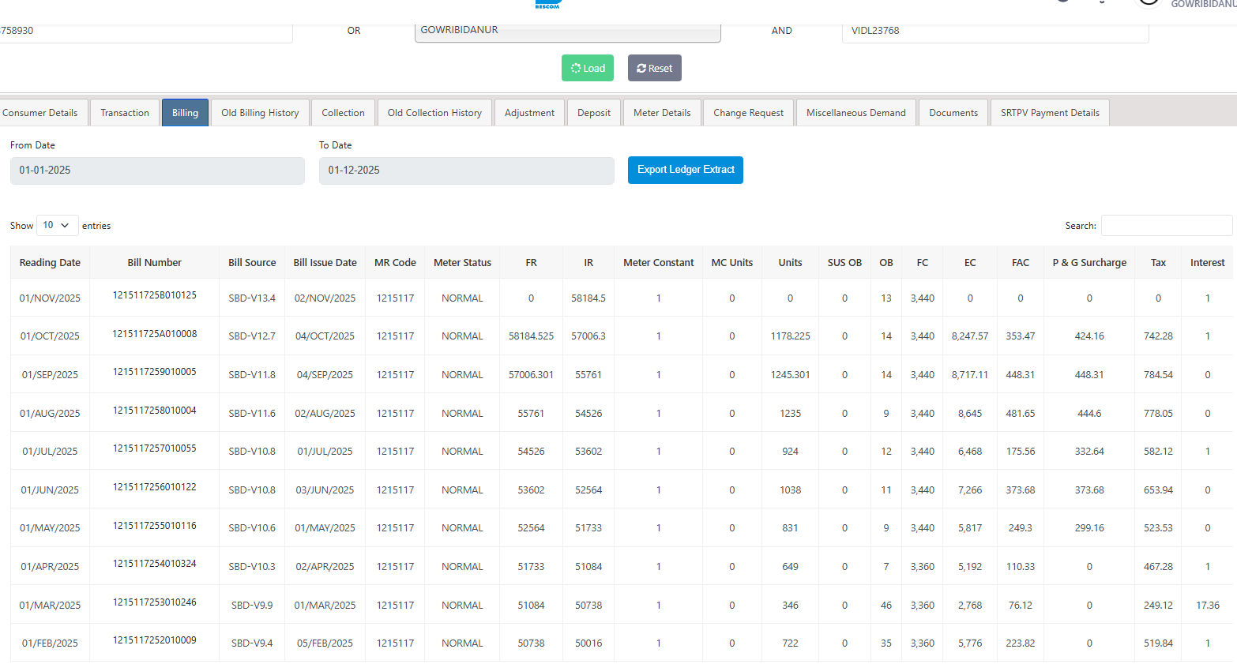Click bill number 121511725B010125
This screenshot has width=1237, height=664.
click(155, 295)
